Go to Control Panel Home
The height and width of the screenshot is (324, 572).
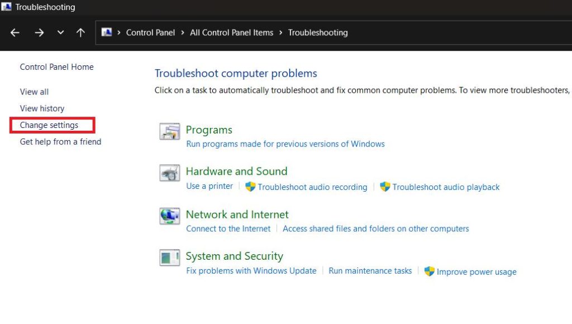56,67
